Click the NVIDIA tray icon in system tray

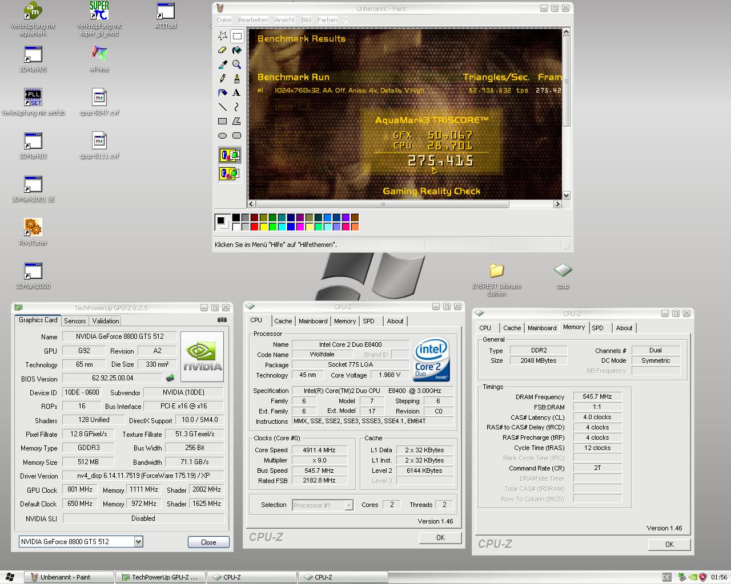(x=692, y=577)
